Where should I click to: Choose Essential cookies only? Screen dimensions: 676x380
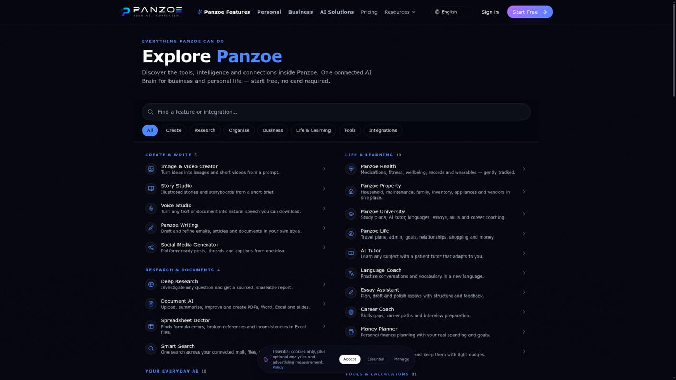(x=376, y=359)
